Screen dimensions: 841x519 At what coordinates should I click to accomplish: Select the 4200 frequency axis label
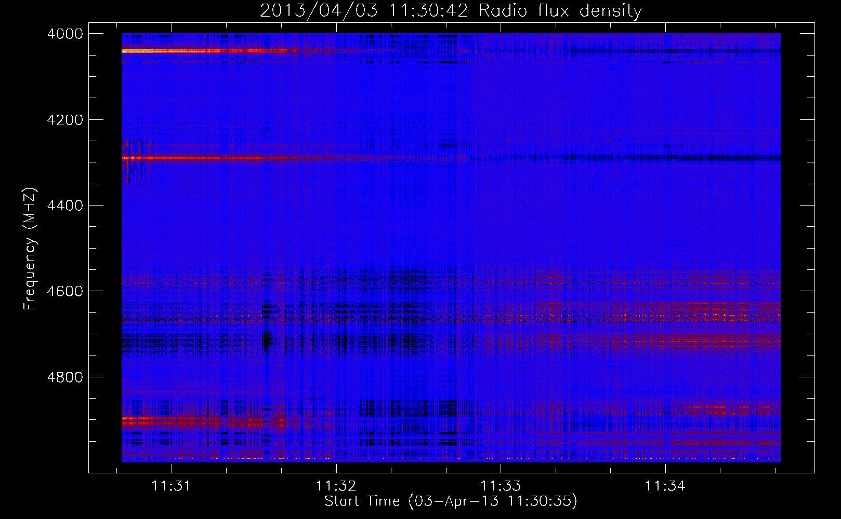(64, 120)
